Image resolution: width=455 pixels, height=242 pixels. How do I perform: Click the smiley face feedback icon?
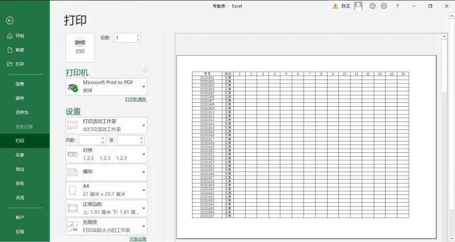373,6
